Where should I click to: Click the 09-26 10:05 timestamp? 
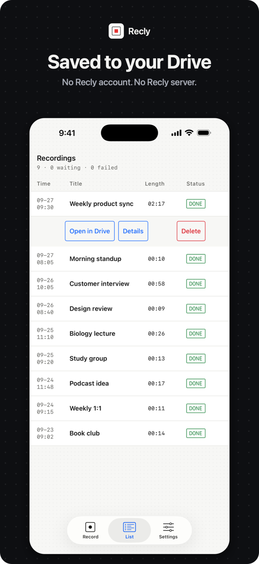coord(45,284)
